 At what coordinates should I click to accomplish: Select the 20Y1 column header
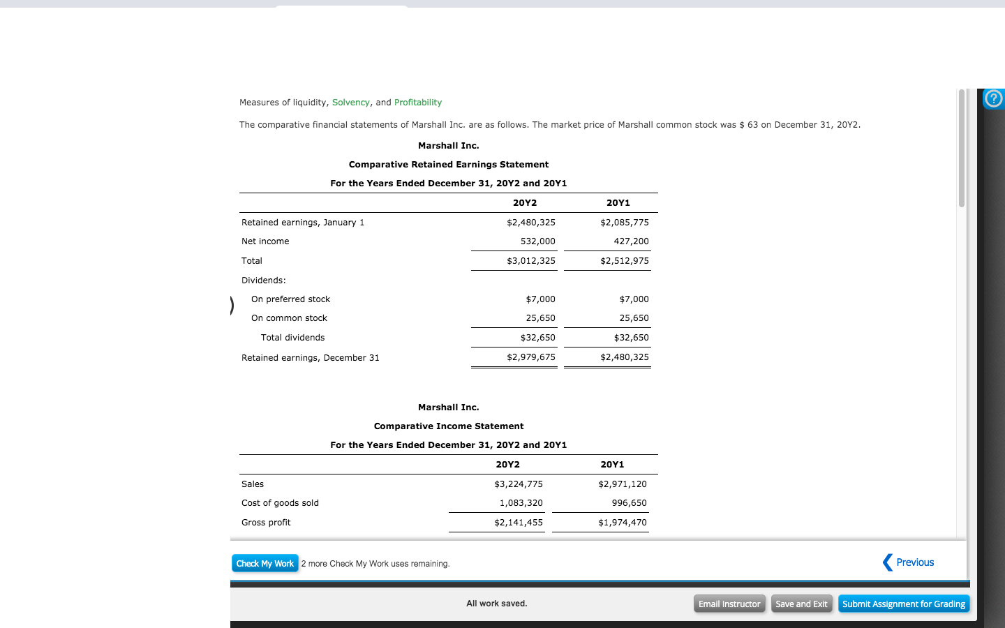point(618,202)
